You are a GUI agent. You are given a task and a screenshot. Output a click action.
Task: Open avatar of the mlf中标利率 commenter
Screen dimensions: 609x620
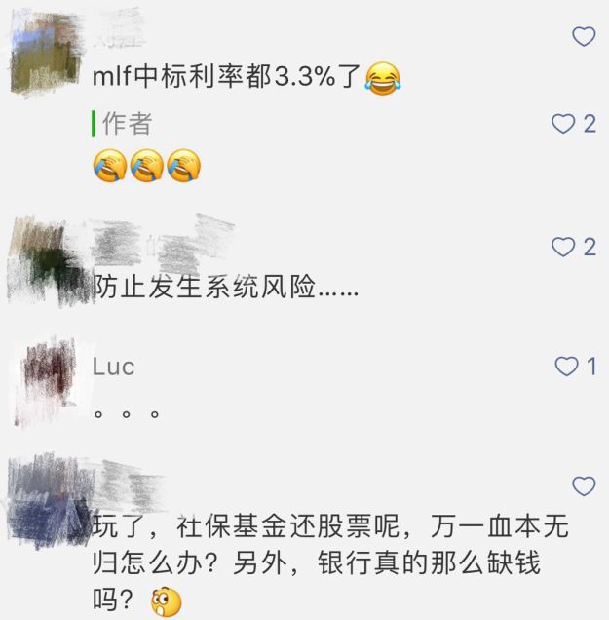(x=47, y=53)
